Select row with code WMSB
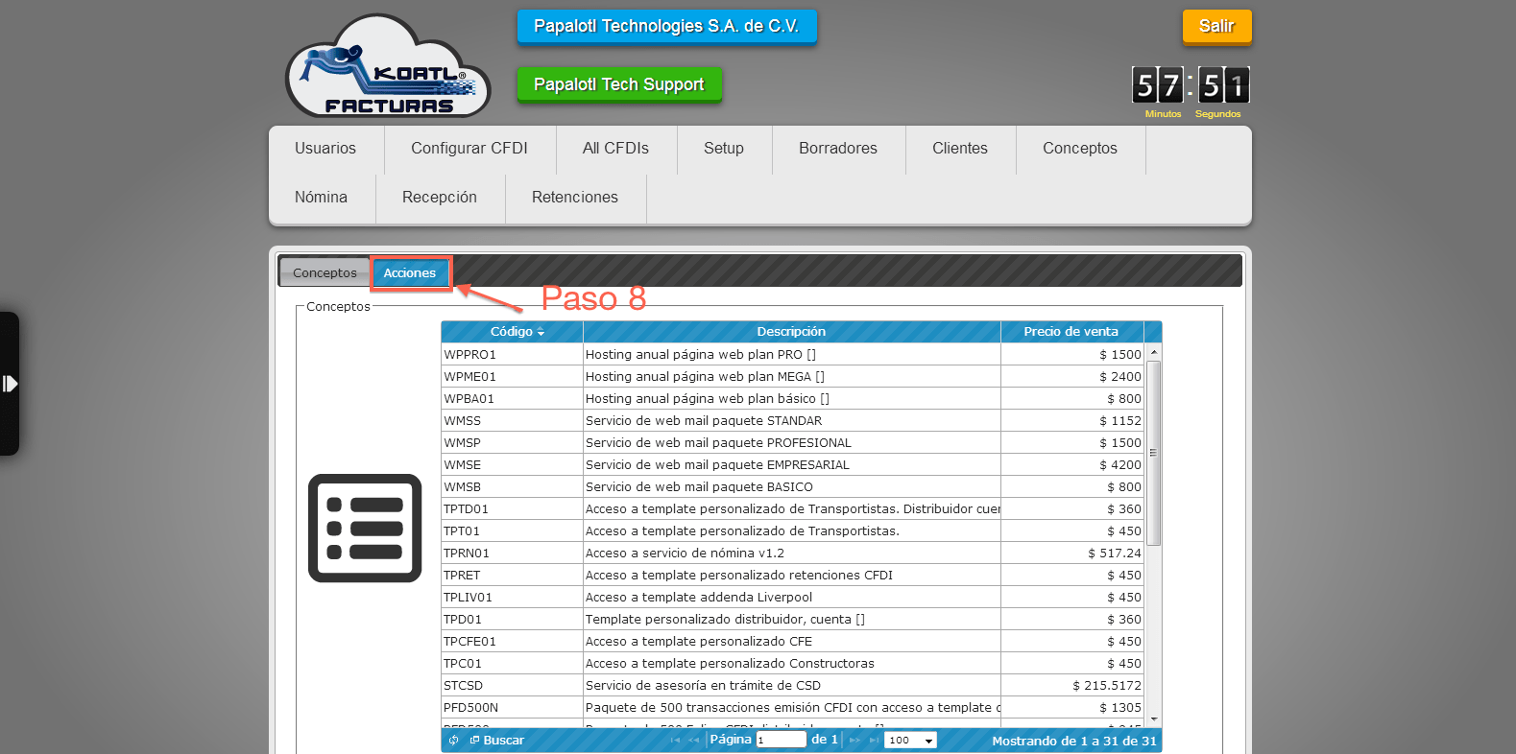 pos(792,486)
